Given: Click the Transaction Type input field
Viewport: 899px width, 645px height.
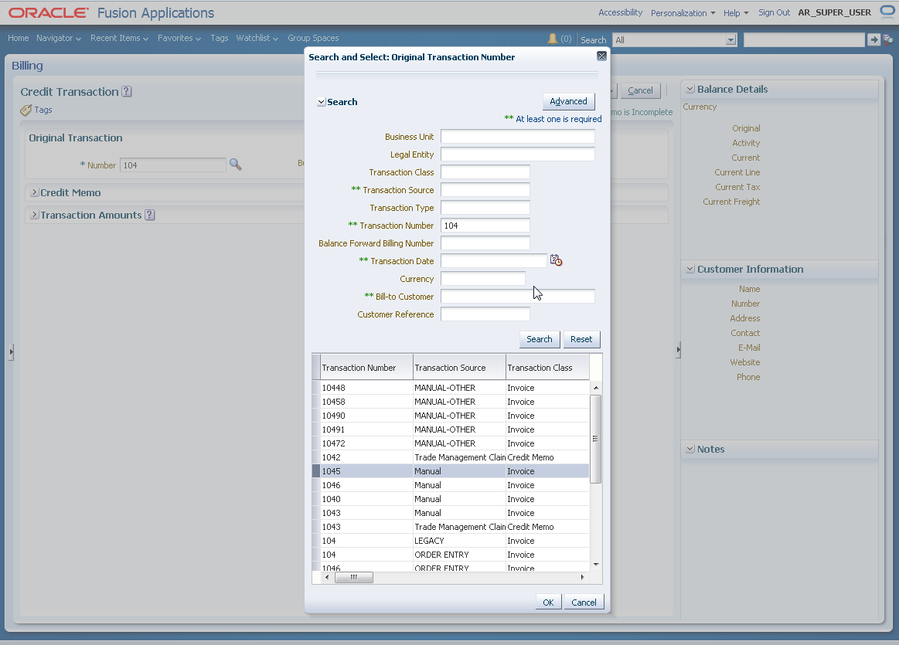Looking at the screenshot, I should click(x=485, y=207).
